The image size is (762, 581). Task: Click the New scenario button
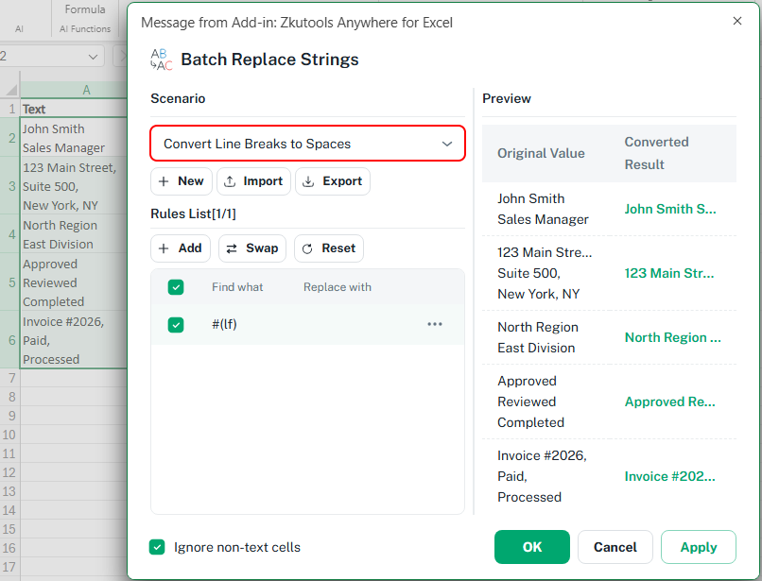182,181
